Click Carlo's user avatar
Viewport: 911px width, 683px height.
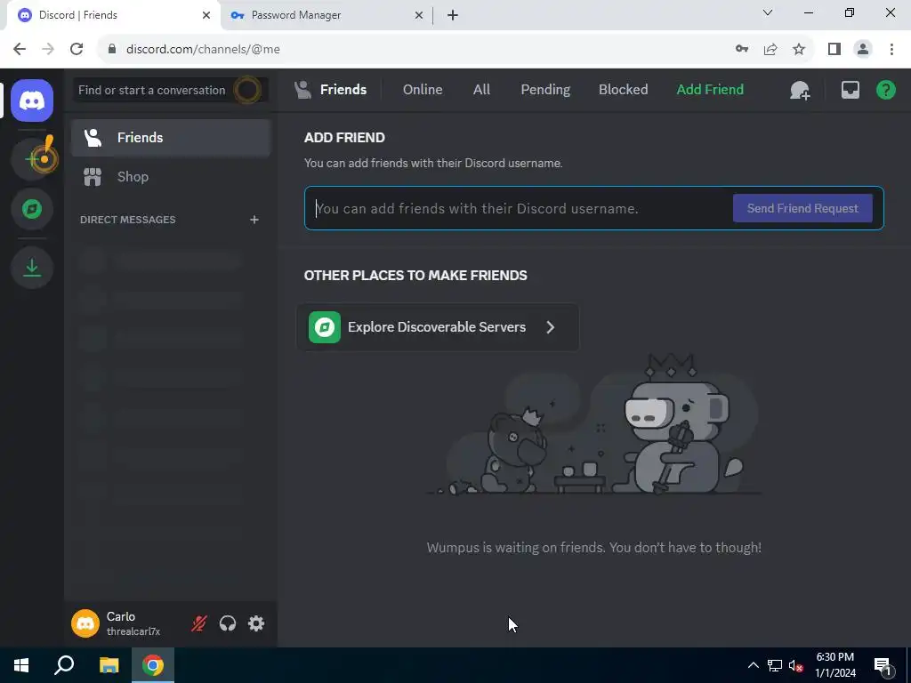[85, 623]
